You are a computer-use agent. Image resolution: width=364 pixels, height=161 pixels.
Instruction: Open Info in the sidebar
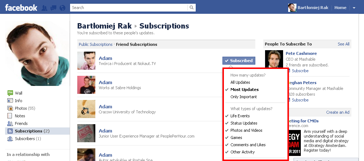[18, 101]
